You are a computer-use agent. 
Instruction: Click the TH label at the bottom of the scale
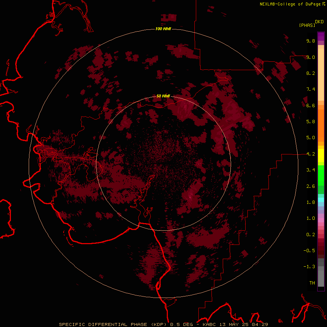point(312,283)
